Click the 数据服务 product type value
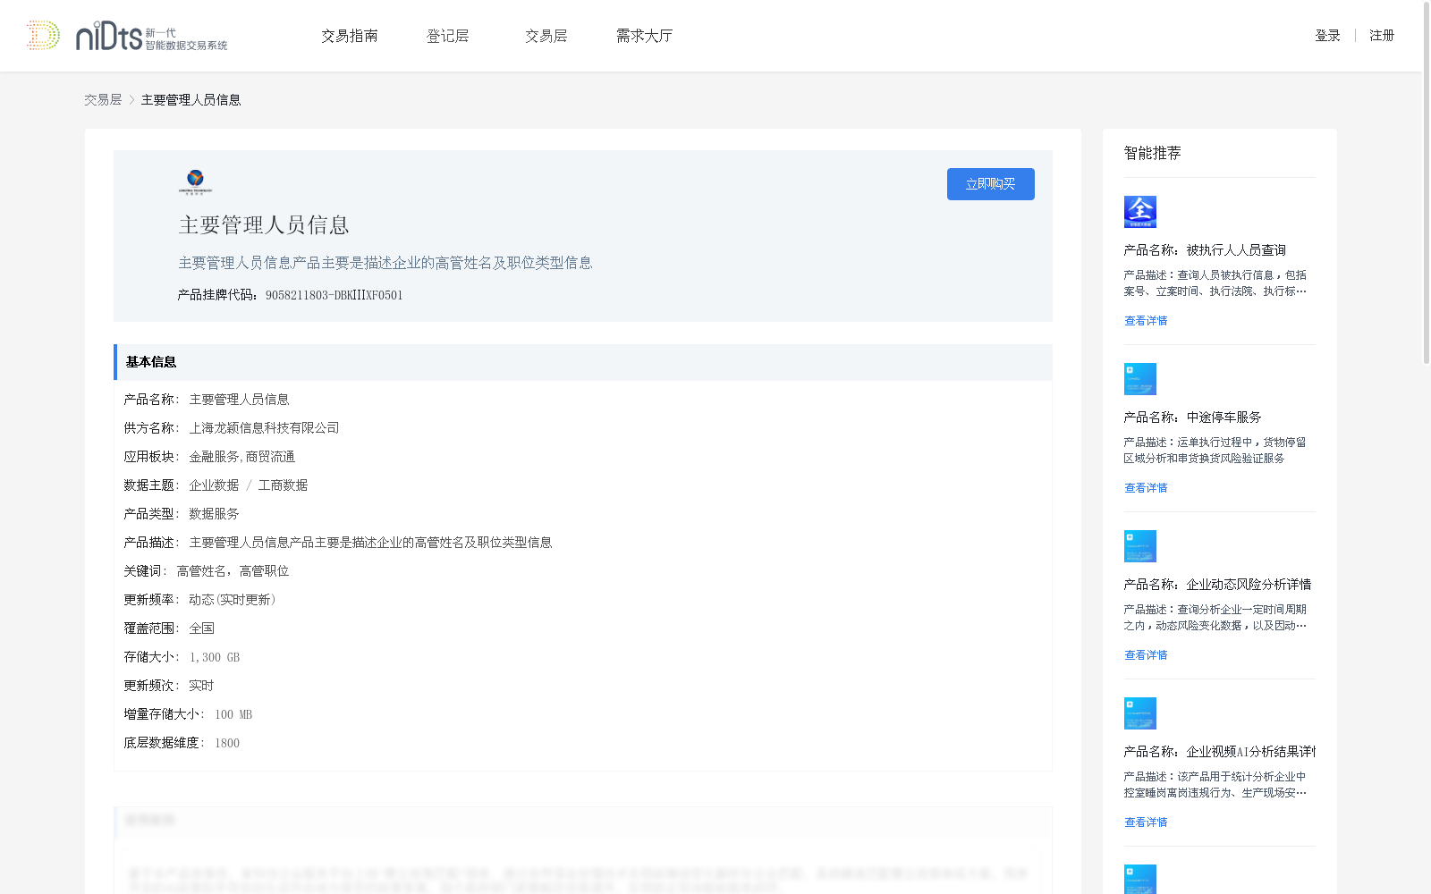The image size is (1431, 894). (214, 514)
